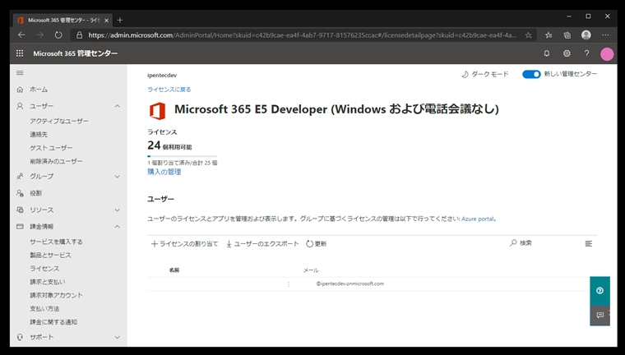Open row actions vertical dots

point(289,284)
